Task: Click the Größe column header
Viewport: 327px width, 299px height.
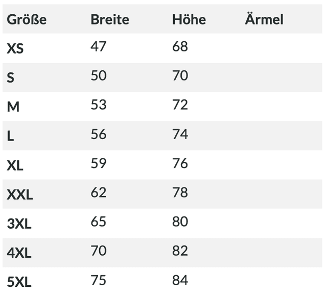Action: click(x=27, y=20)
